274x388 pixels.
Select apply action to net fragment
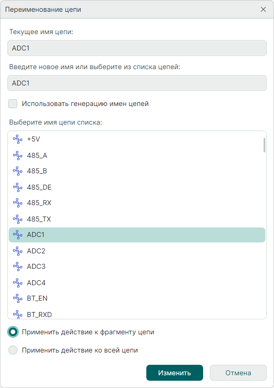13,332
